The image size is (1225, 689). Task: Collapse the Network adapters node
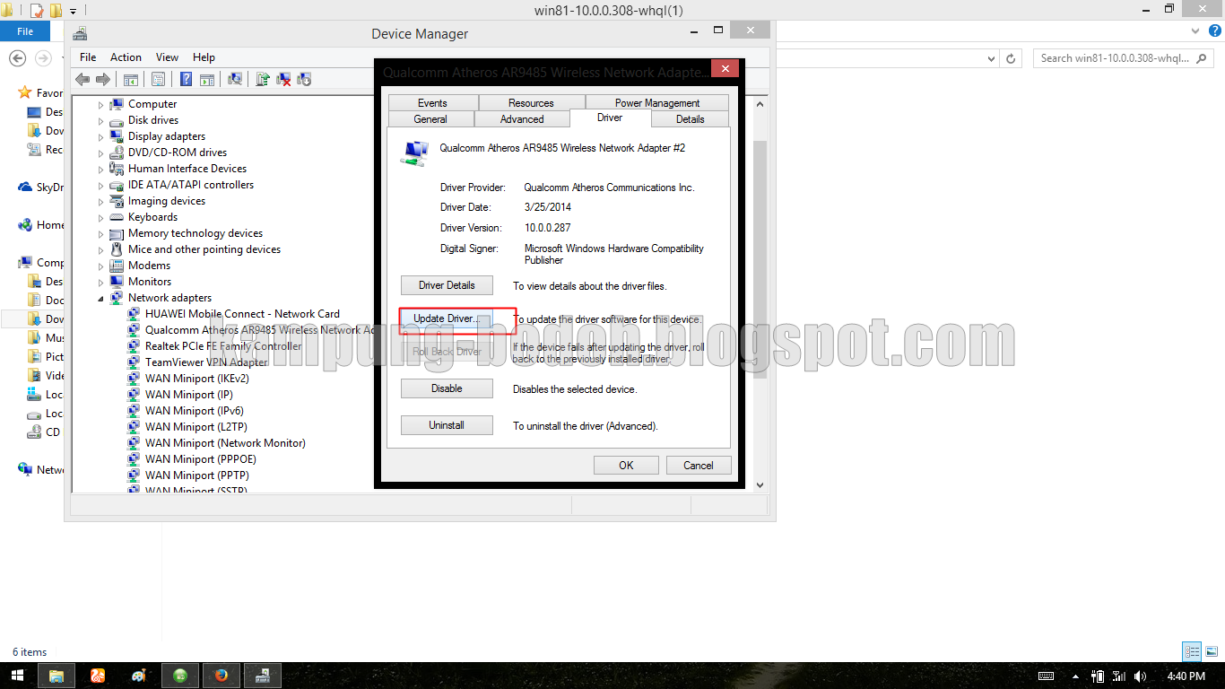(x=101, y=299)
